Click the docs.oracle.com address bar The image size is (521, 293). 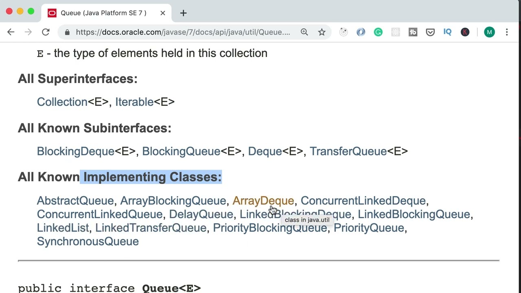click(x=183, y=32)
